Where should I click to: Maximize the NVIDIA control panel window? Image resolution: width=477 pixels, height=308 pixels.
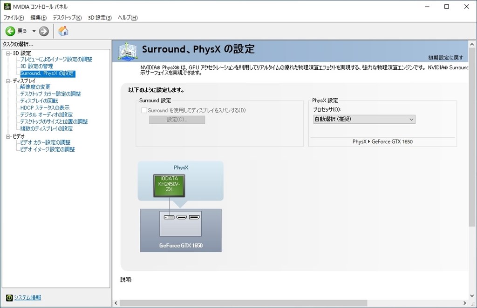pos(447,7)
